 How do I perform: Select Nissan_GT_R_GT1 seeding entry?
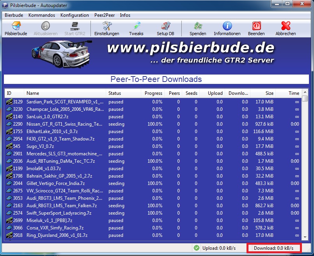64,124
